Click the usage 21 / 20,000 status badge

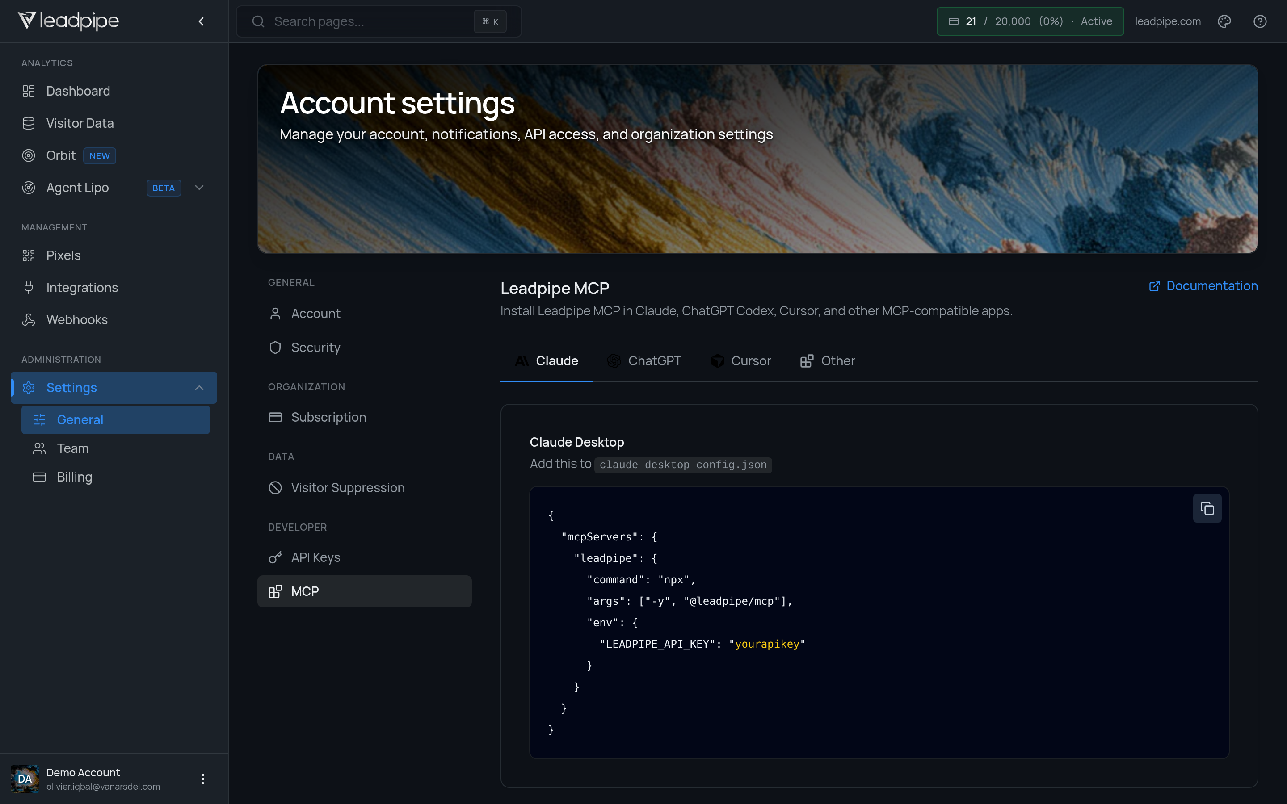coord(1030,21)
